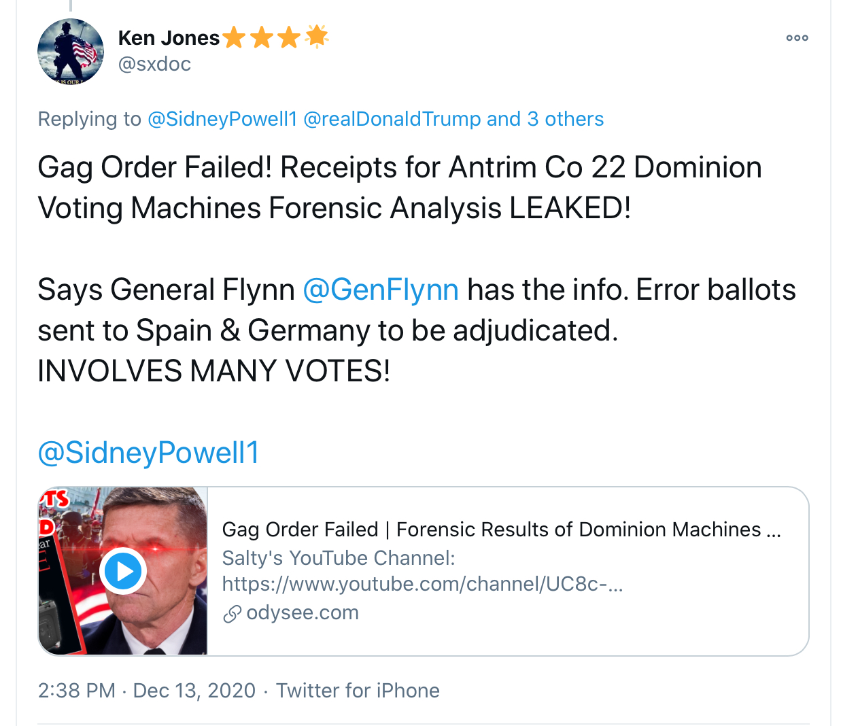Open @realDonaldTrump in the replying-to line
841x726 pixels.
tap(392, 119)
